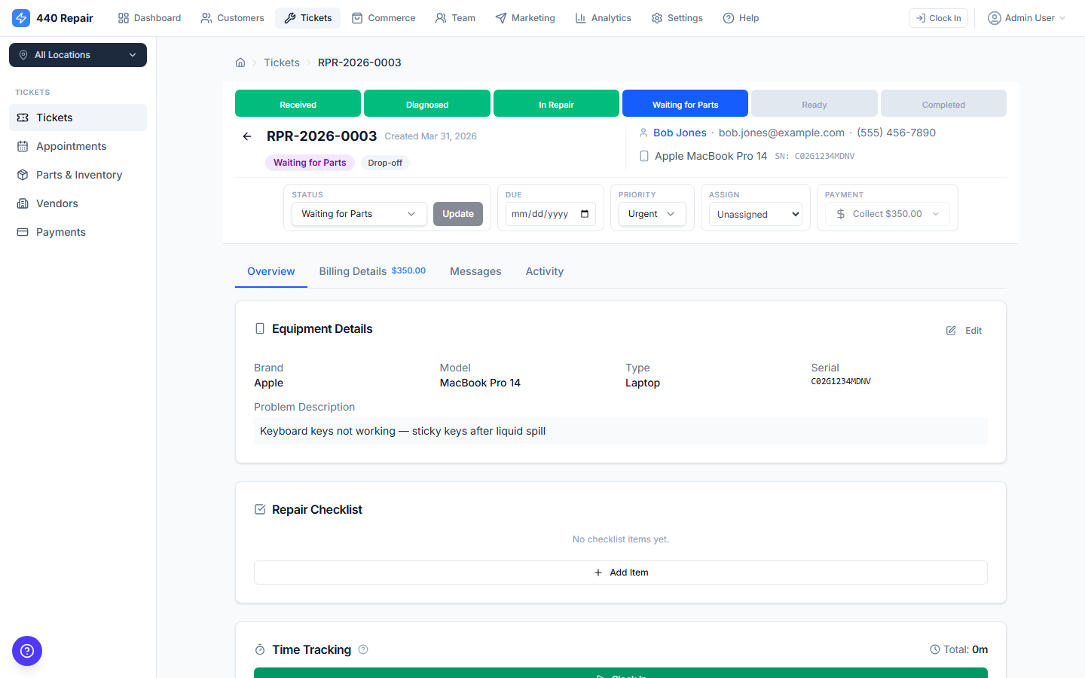Switch to the Messages tab

tap(475, 271)
